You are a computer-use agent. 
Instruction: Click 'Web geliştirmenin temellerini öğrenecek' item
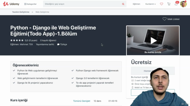[38, 78]
